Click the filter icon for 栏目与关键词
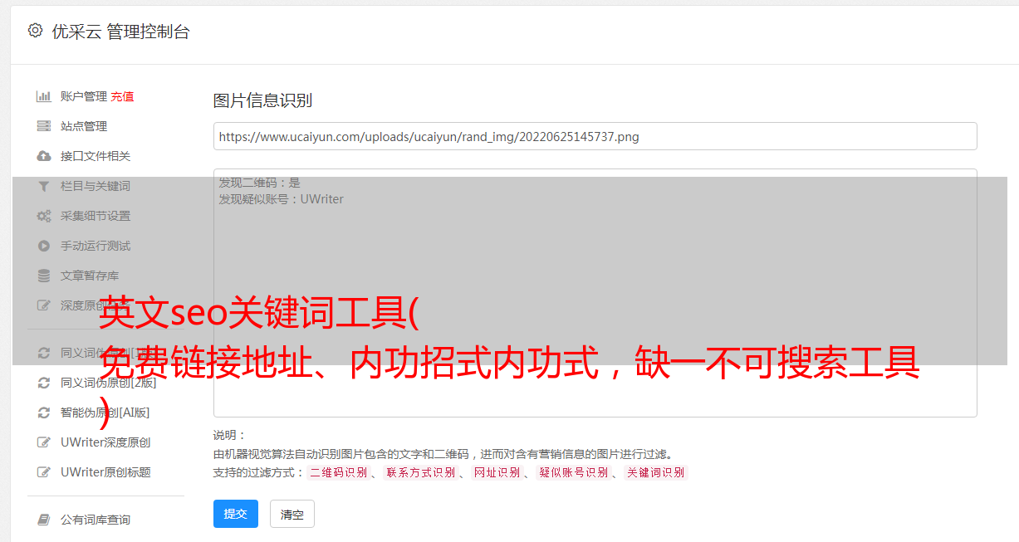The width and height of the screenshot is (1019, 542). (x=44, y=186)
